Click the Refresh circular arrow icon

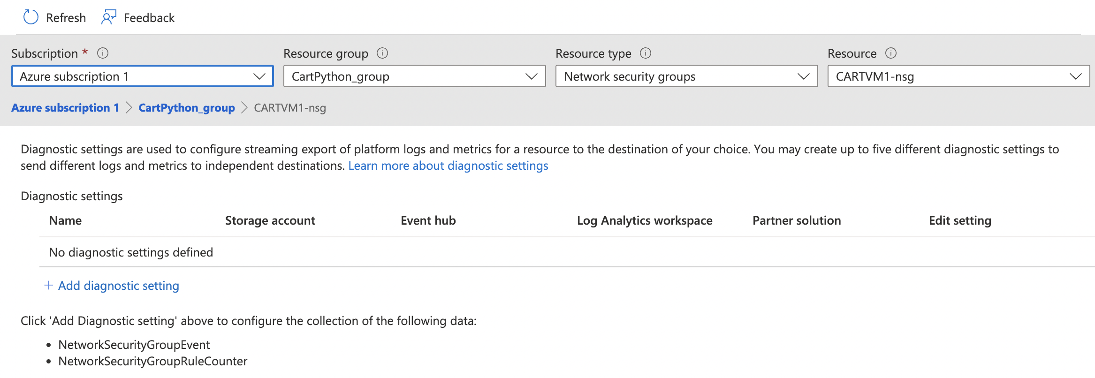pyautogui.click(x=31, y=17)
